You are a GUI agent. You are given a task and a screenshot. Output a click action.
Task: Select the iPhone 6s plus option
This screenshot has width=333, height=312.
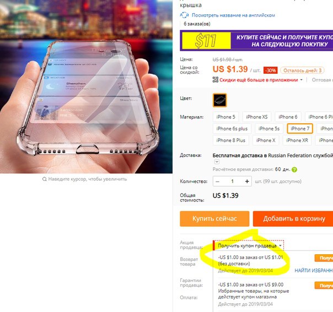(232, 128)
